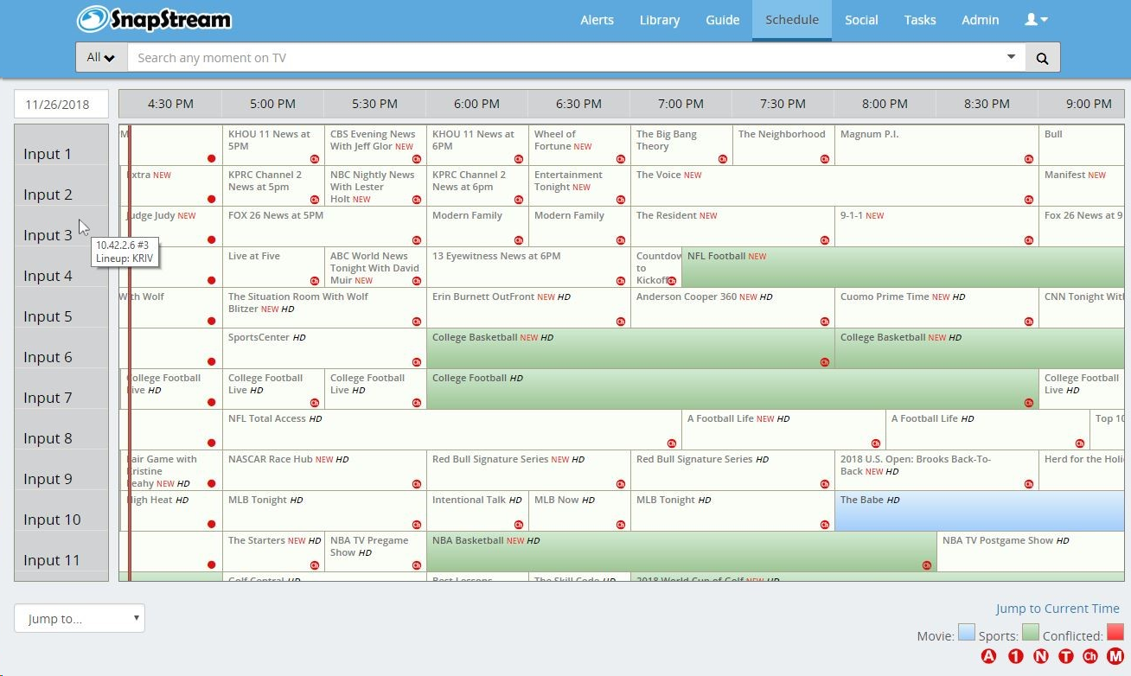The height and width of the screenshot is (676, 1131).
Task: Select 'Red Bull Signature Series NEW' cell
Action: [x=528, y=470]
